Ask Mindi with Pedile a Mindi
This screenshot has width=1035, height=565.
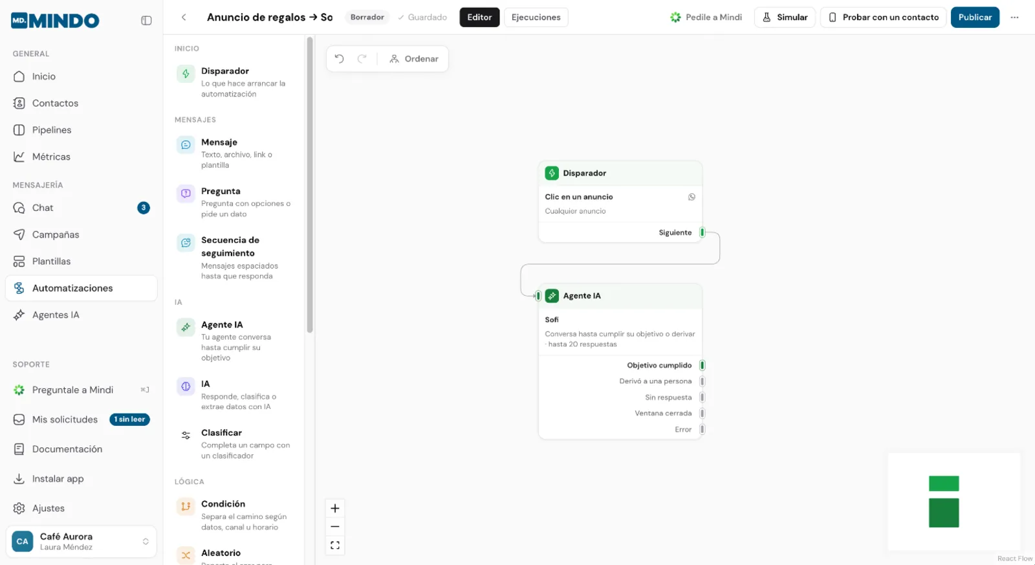pyautogui.click(x=706, y=17)
